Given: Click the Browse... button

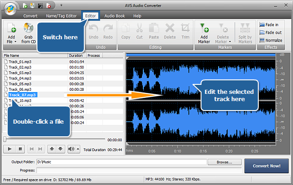Looking at the screenshot, I should (224, 162).
